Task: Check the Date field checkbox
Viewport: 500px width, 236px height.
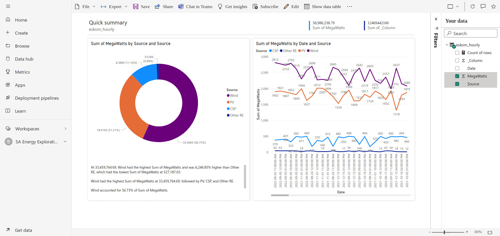Action: click(457, 68)
